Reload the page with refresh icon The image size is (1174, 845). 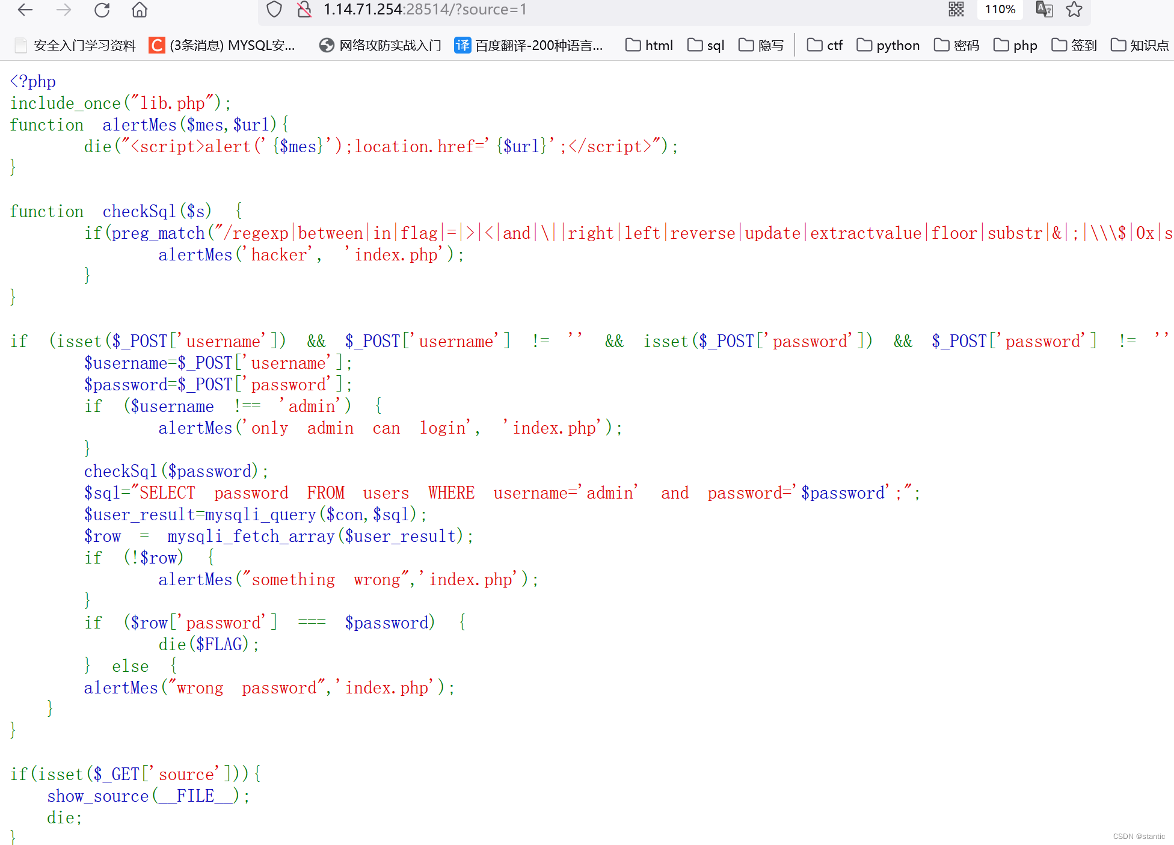[x=102, y=10]
